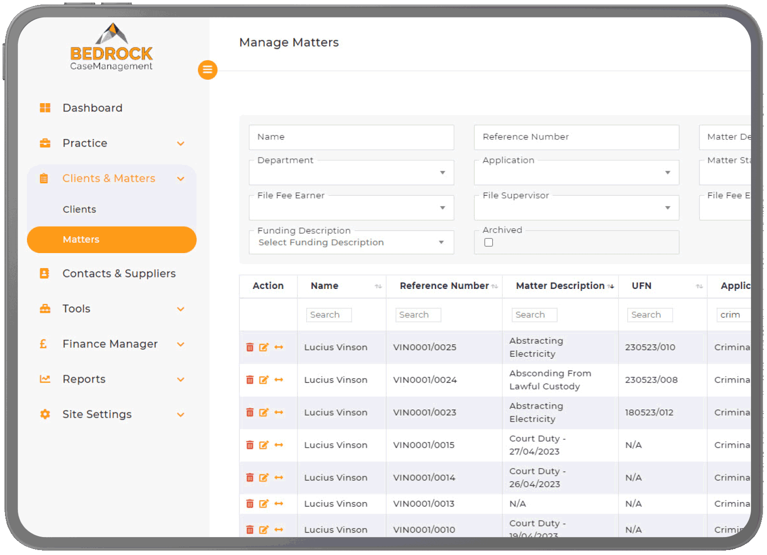Image resolution: width=767 pixels, height=555 pixels.
Task: Select the Reports chart icon
Action: tap(44, 379)
